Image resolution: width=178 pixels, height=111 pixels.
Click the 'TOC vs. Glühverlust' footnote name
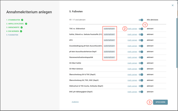77,29
